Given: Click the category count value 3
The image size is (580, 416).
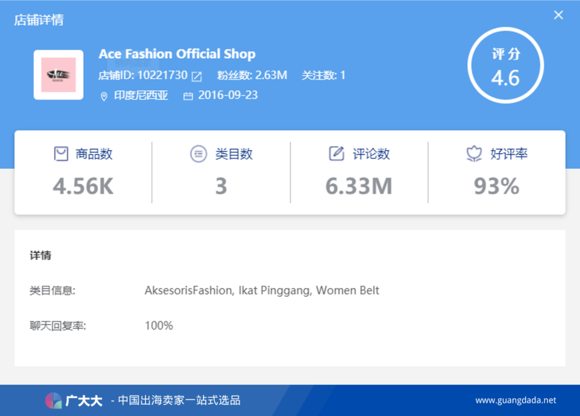Looking at the screenshot, I should tap(221, 186).
